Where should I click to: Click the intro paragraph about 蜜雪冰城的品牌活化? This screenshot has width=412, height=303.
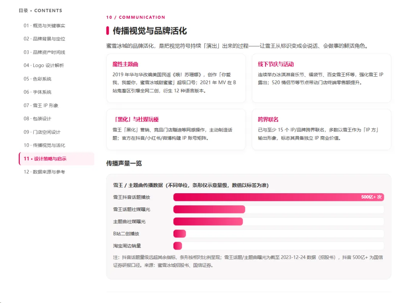(237, 46)
